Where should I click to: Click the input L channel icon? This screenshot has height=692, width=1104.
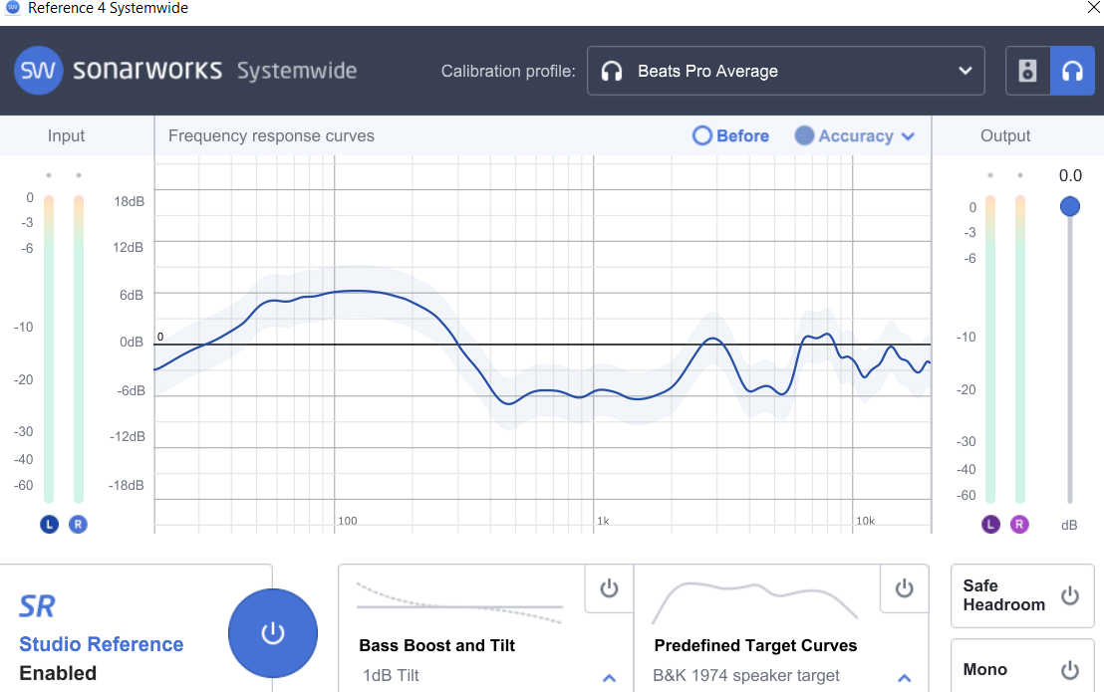pyautogui.click(x=49, y=524)
